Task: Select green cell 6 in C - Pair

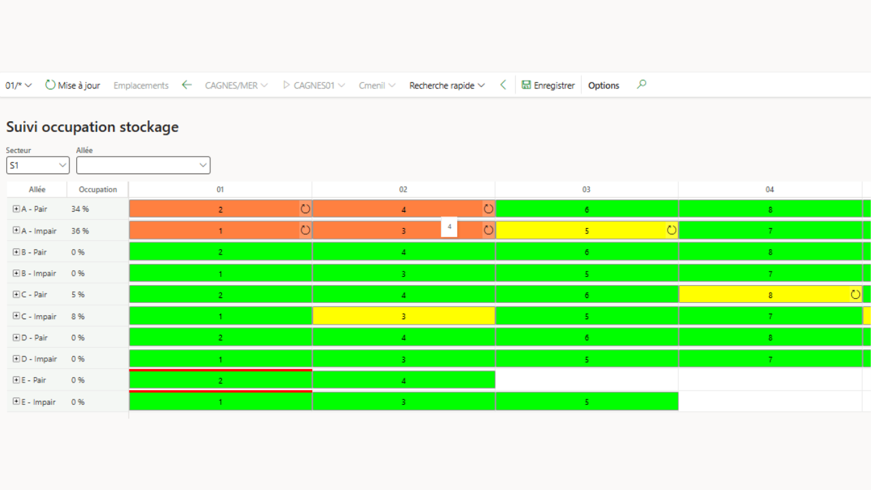Action: [587, 295]
